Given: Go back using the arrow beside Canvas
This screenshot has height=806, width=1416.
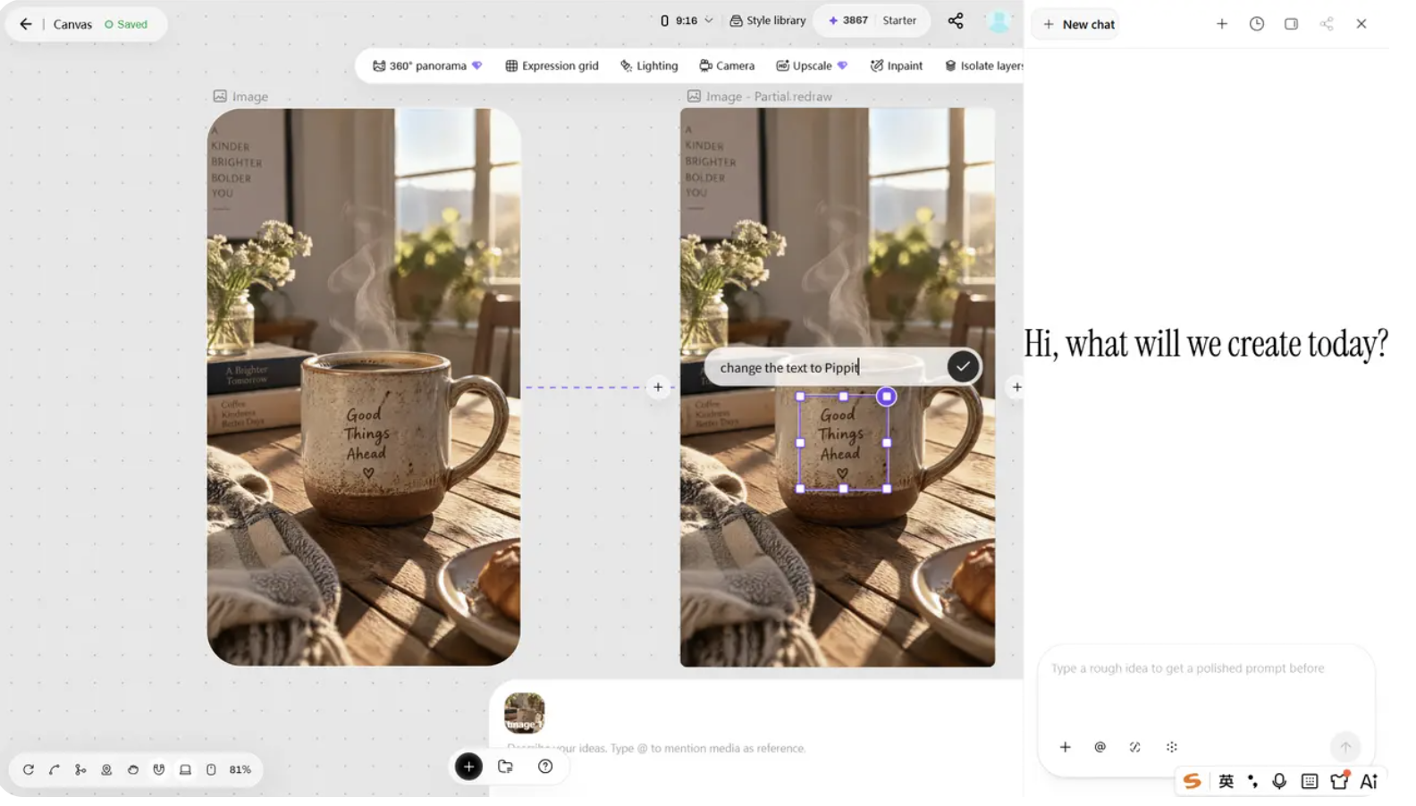Looking at the screenshot, I should pos(26,24).
